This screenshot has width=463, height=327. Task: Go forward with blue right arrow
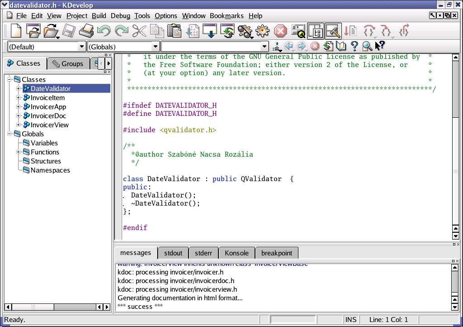(x=302, y=46)
